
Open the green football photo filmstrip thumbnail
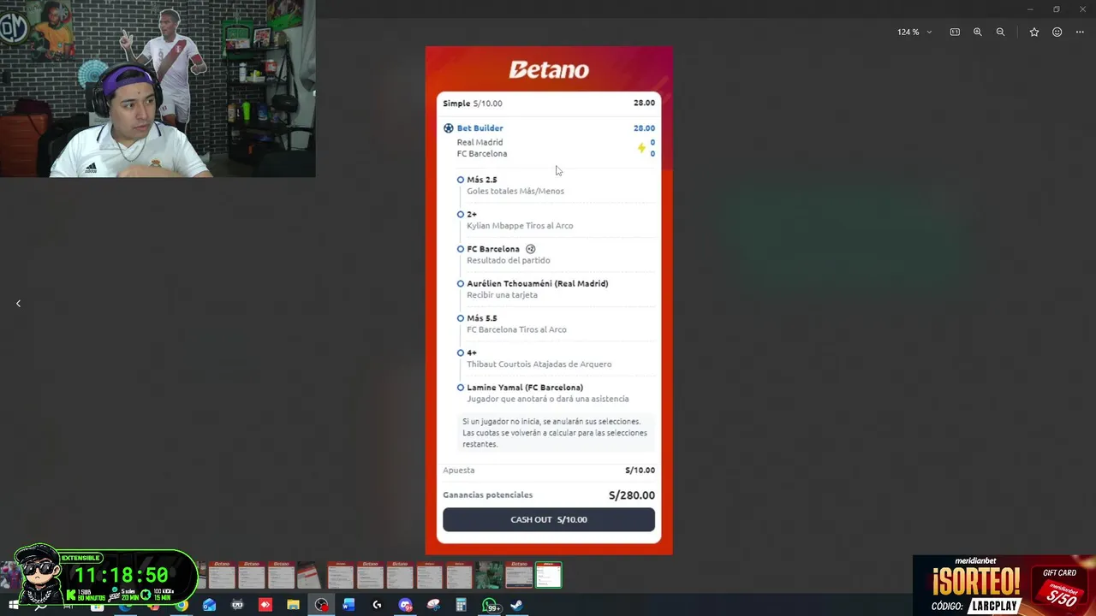(490, 575)
